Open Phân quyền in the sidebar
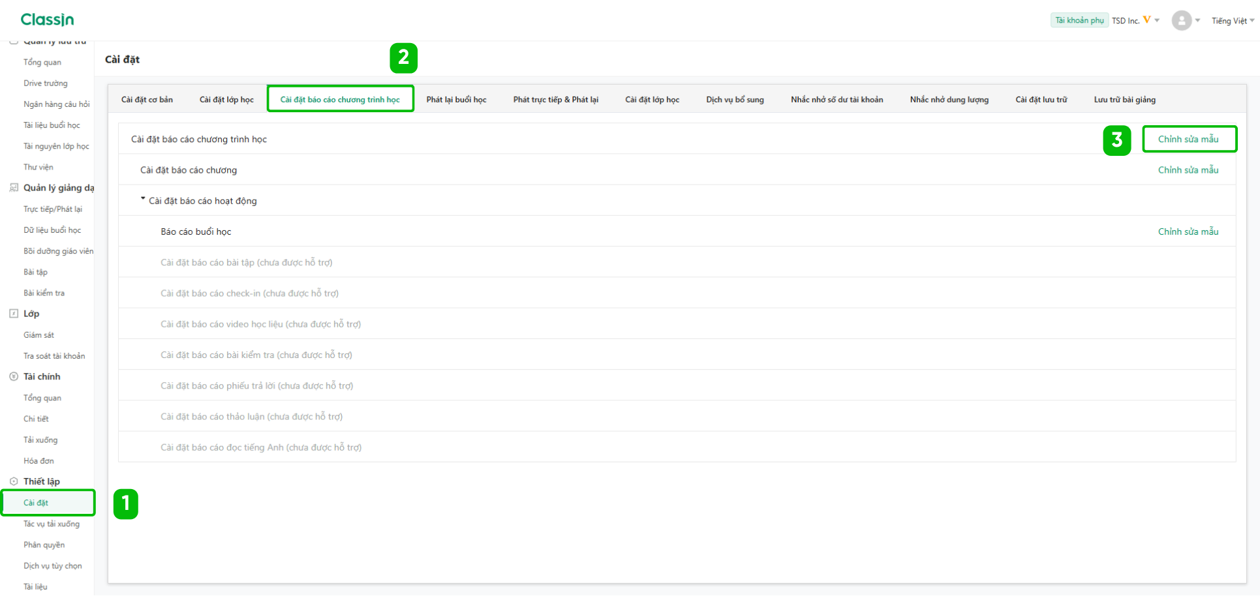 [x=44, y=544]
